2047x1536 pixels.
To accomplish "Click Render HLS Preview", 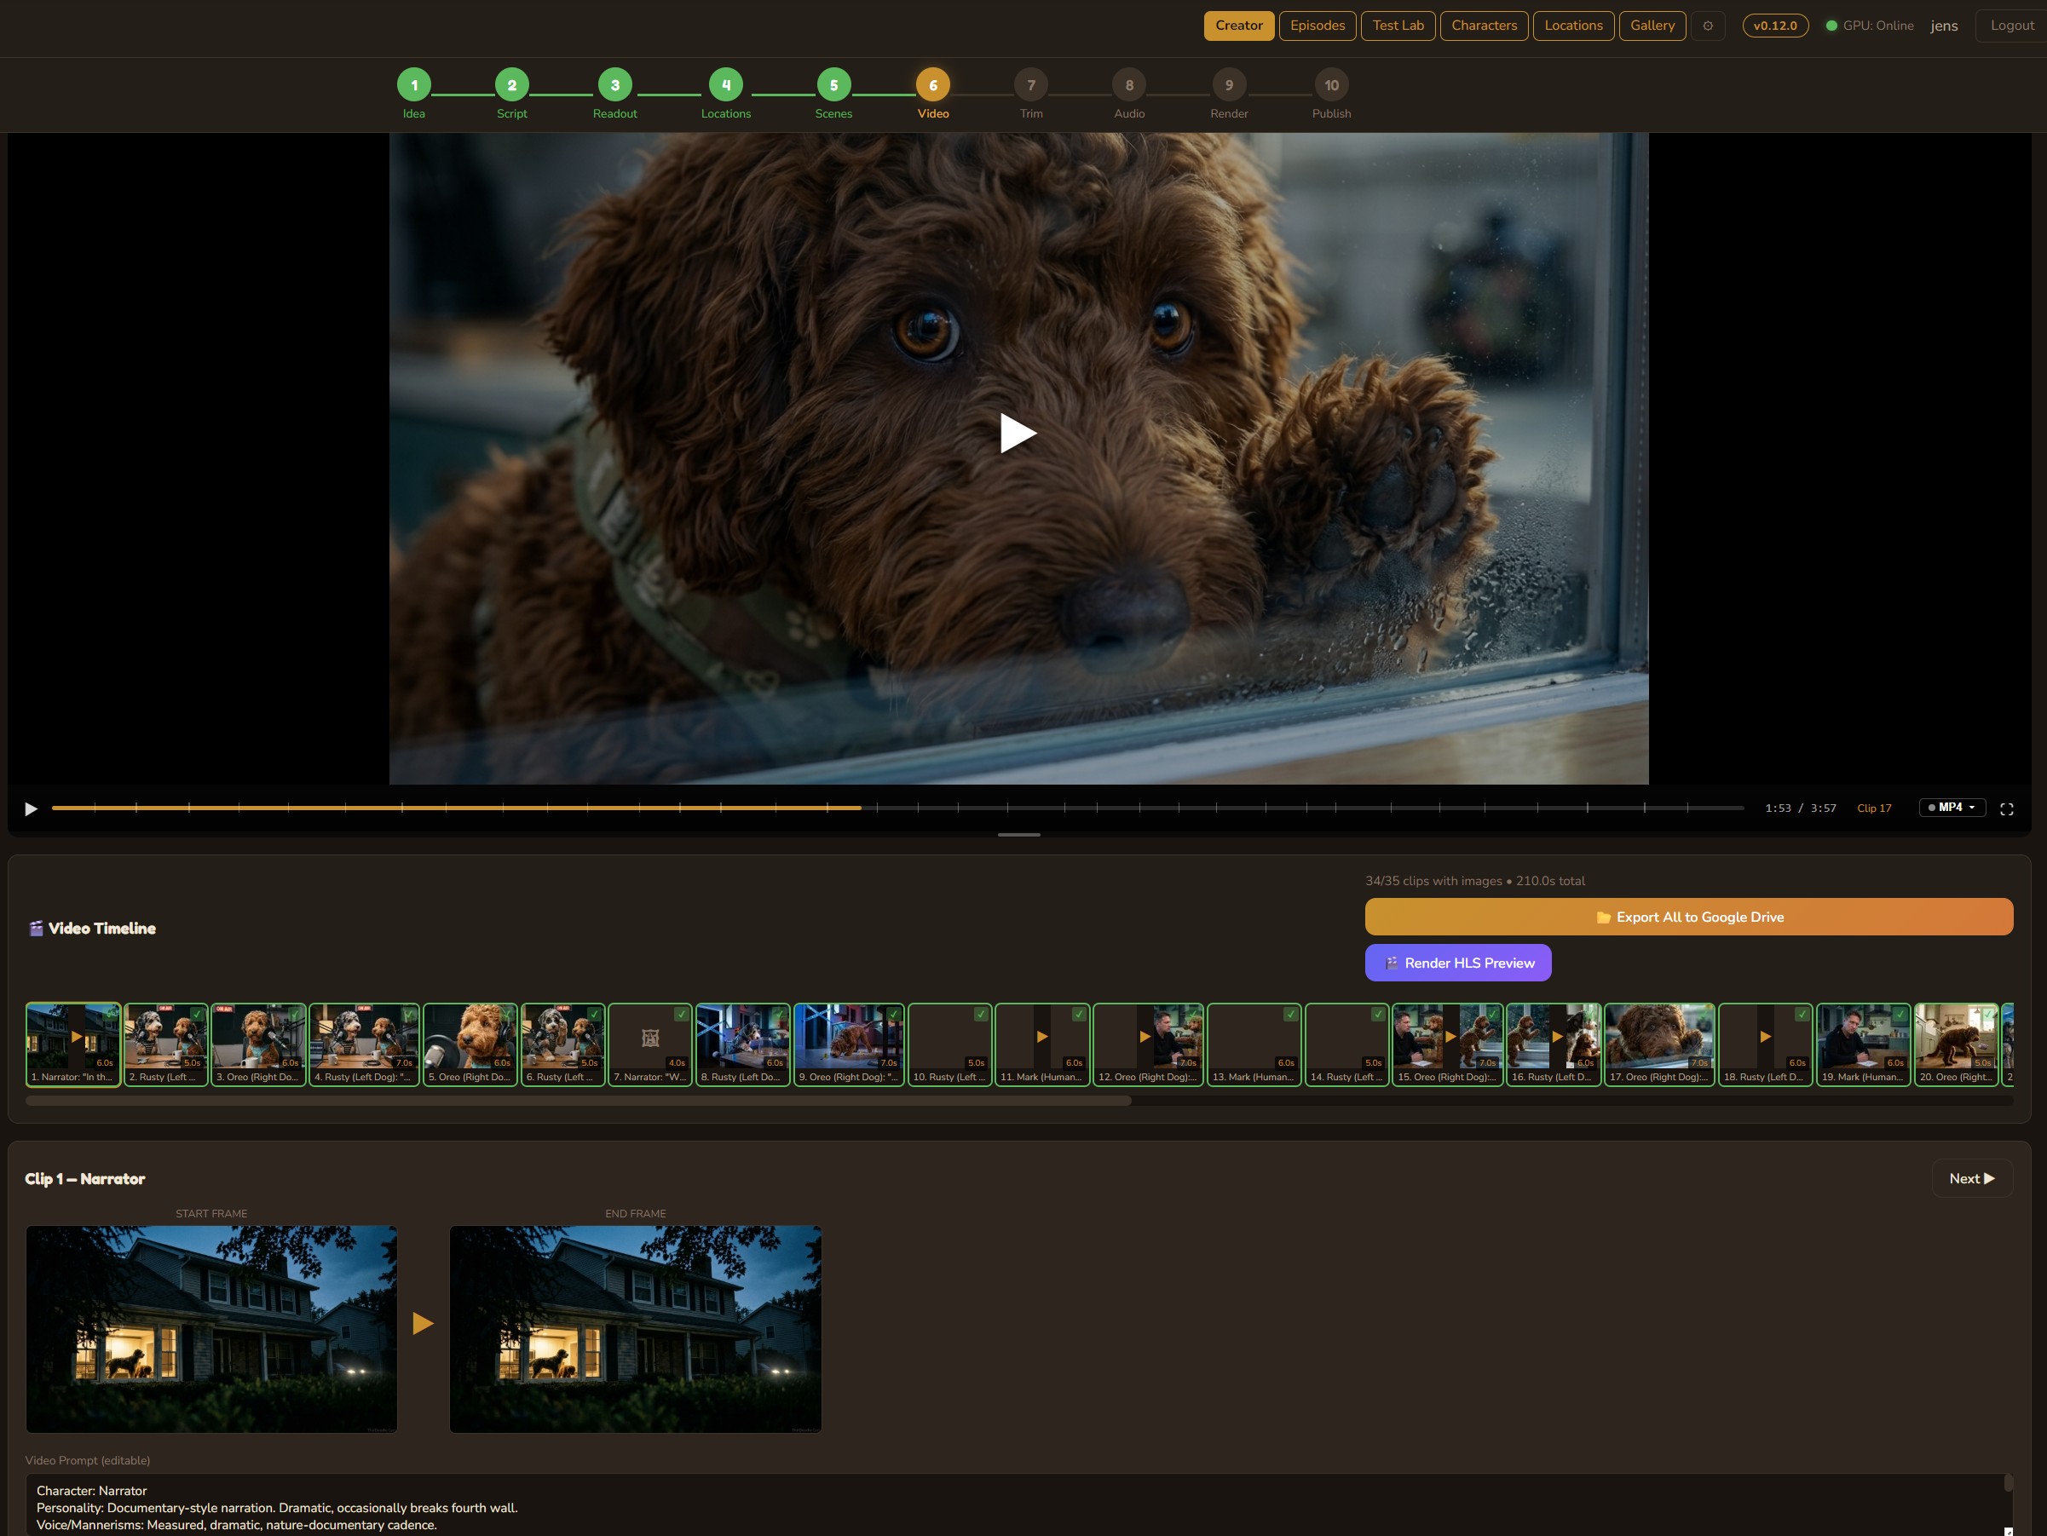I will (x=1457, y=963).
